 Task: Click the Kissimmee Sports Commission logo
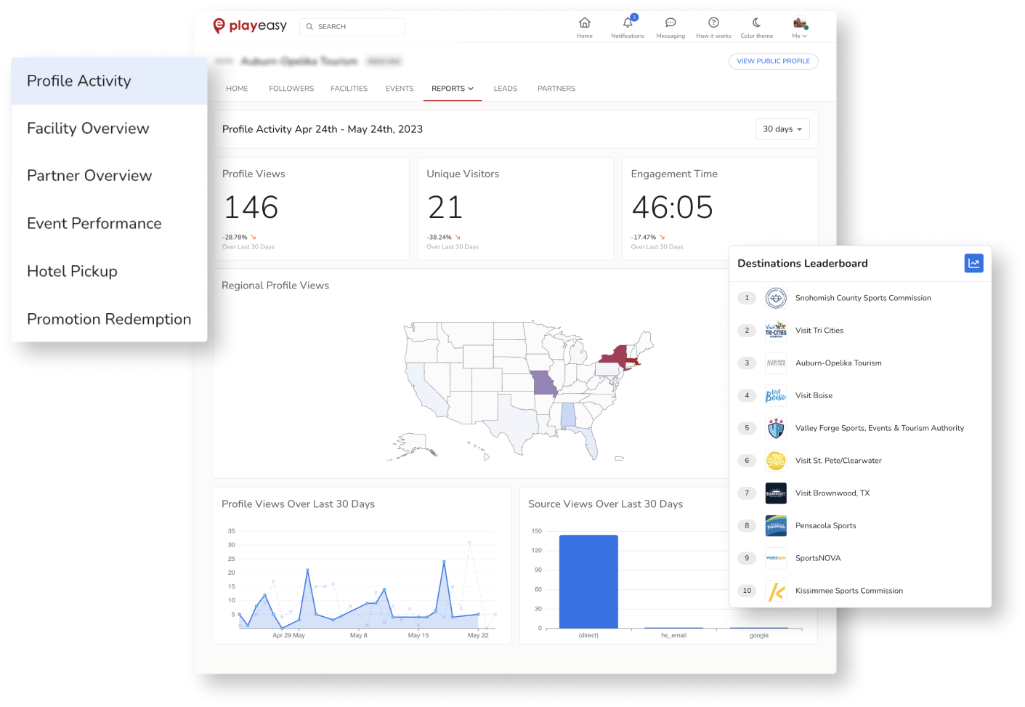point(776,591)
